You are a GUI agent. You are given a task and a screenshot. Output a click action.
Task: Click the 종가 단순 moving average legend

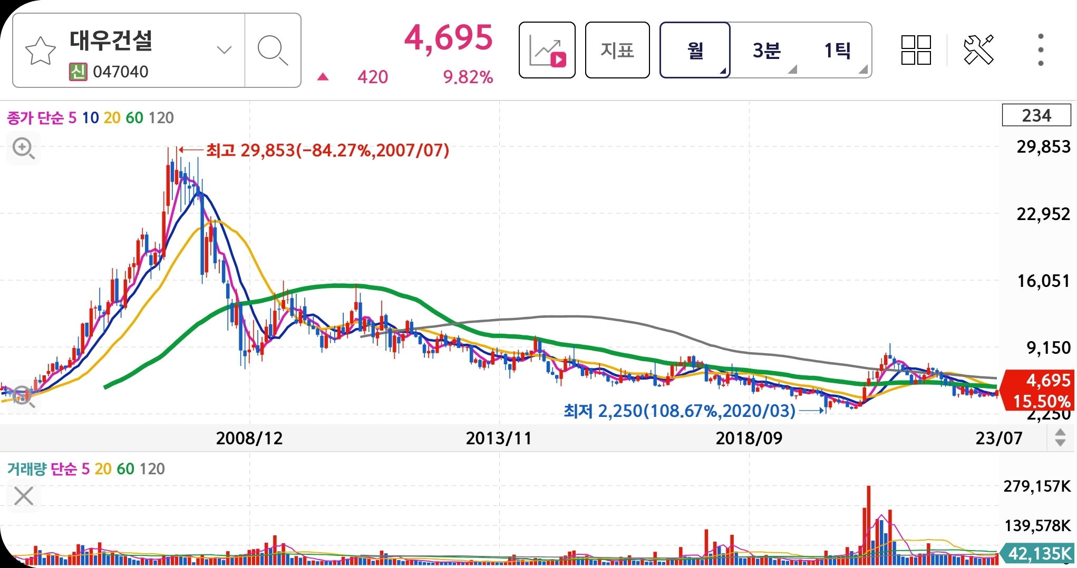tap(35, 118)
